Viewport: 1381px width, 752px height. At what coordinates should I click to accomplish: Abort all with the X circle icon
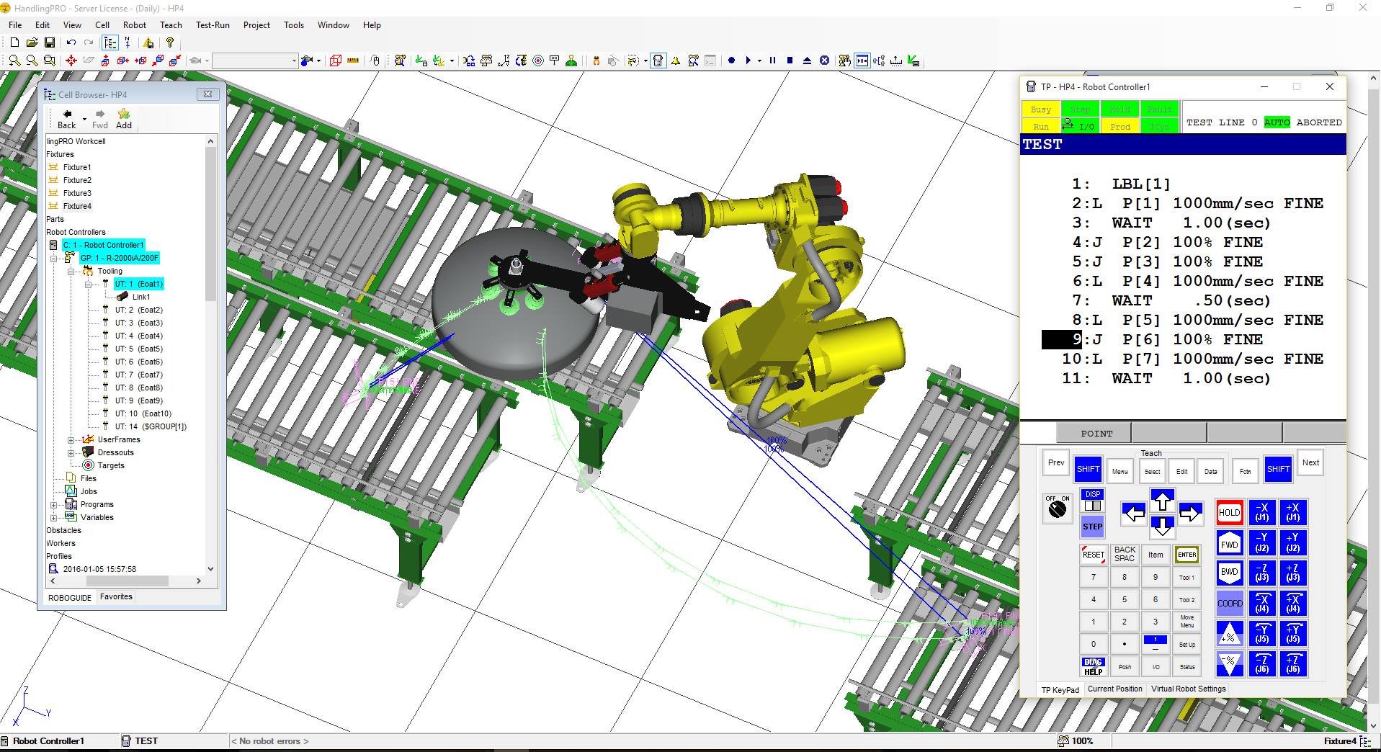824,61
